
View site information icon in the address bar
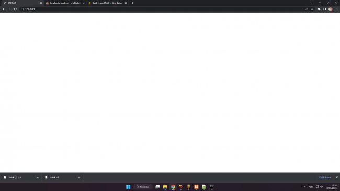tap(22, 9)
